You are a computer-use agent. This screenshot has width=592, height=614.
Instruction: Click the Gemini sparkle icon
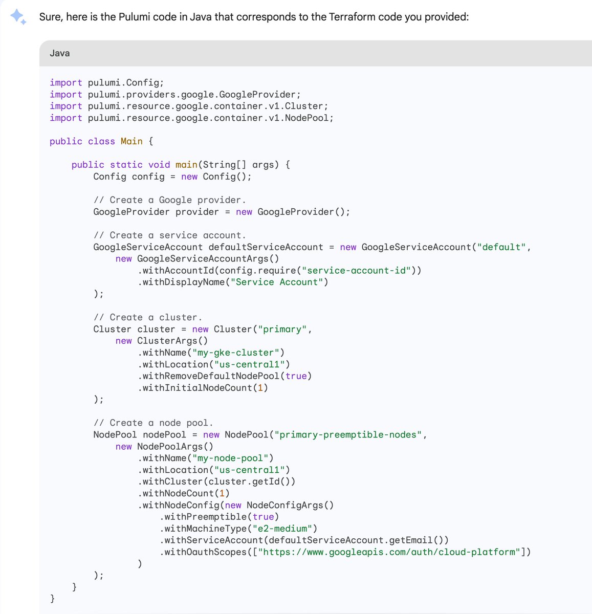click(18, 17)
